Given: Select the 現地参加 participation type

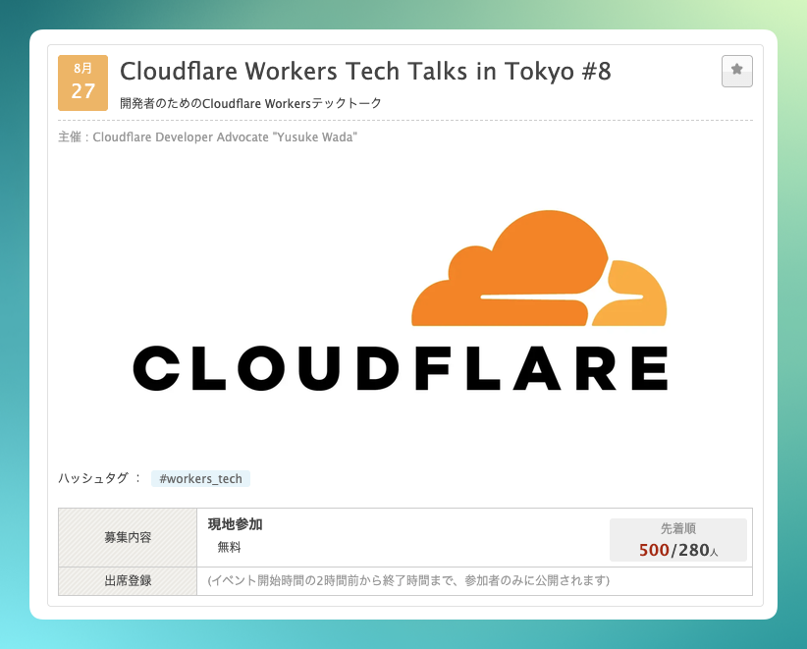Looking at the screenshot, I should 236,524.
